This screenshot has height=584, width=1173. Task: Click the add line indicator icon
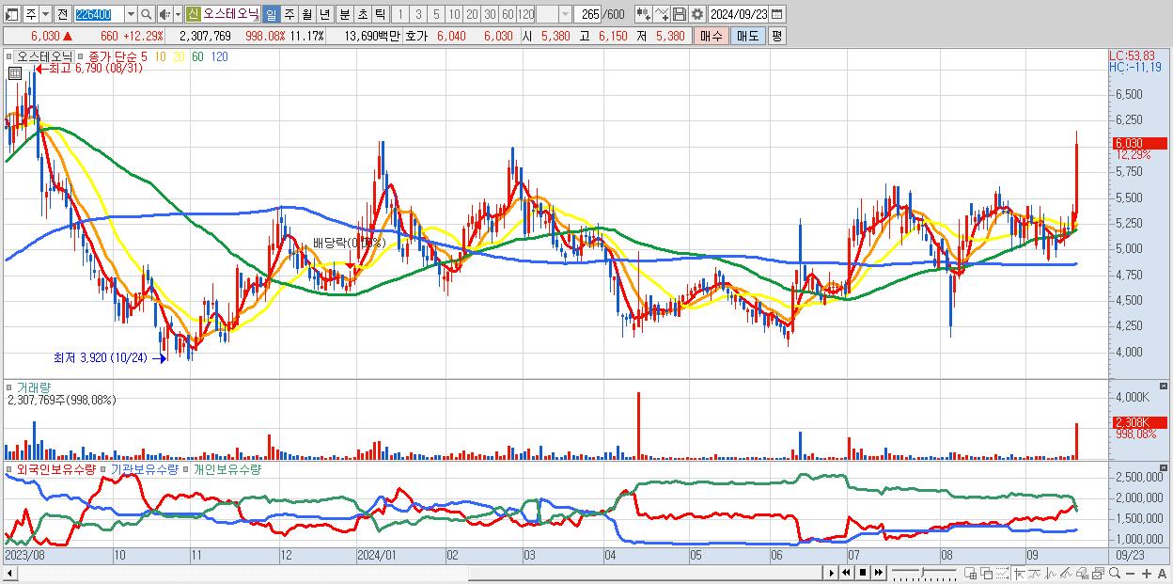click(662, 14)
